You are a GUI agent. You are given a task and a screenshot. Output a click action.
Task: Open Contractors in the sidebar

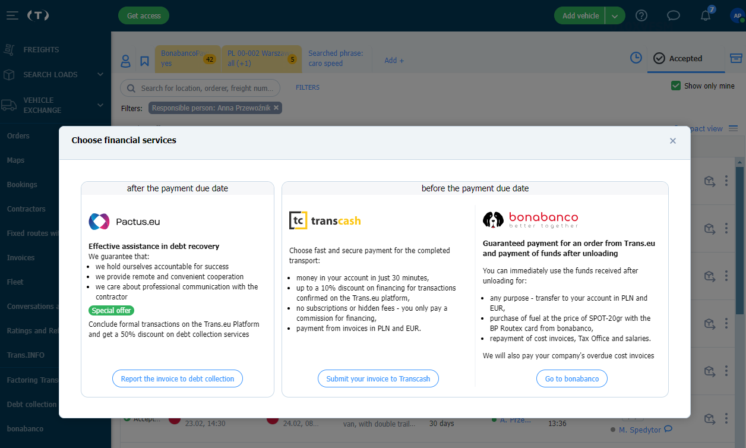pos(26,209)
